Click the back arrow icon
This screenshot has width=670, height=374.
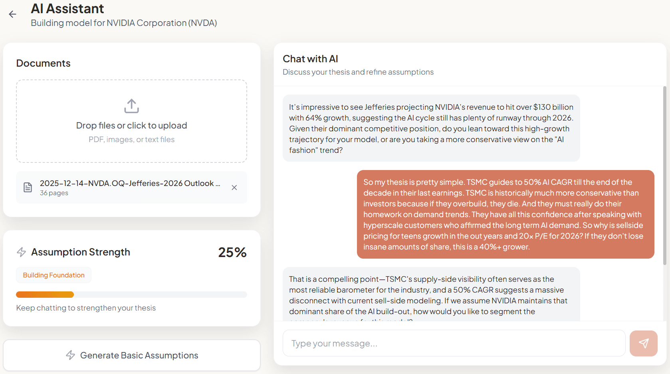[x=12, y=14]
